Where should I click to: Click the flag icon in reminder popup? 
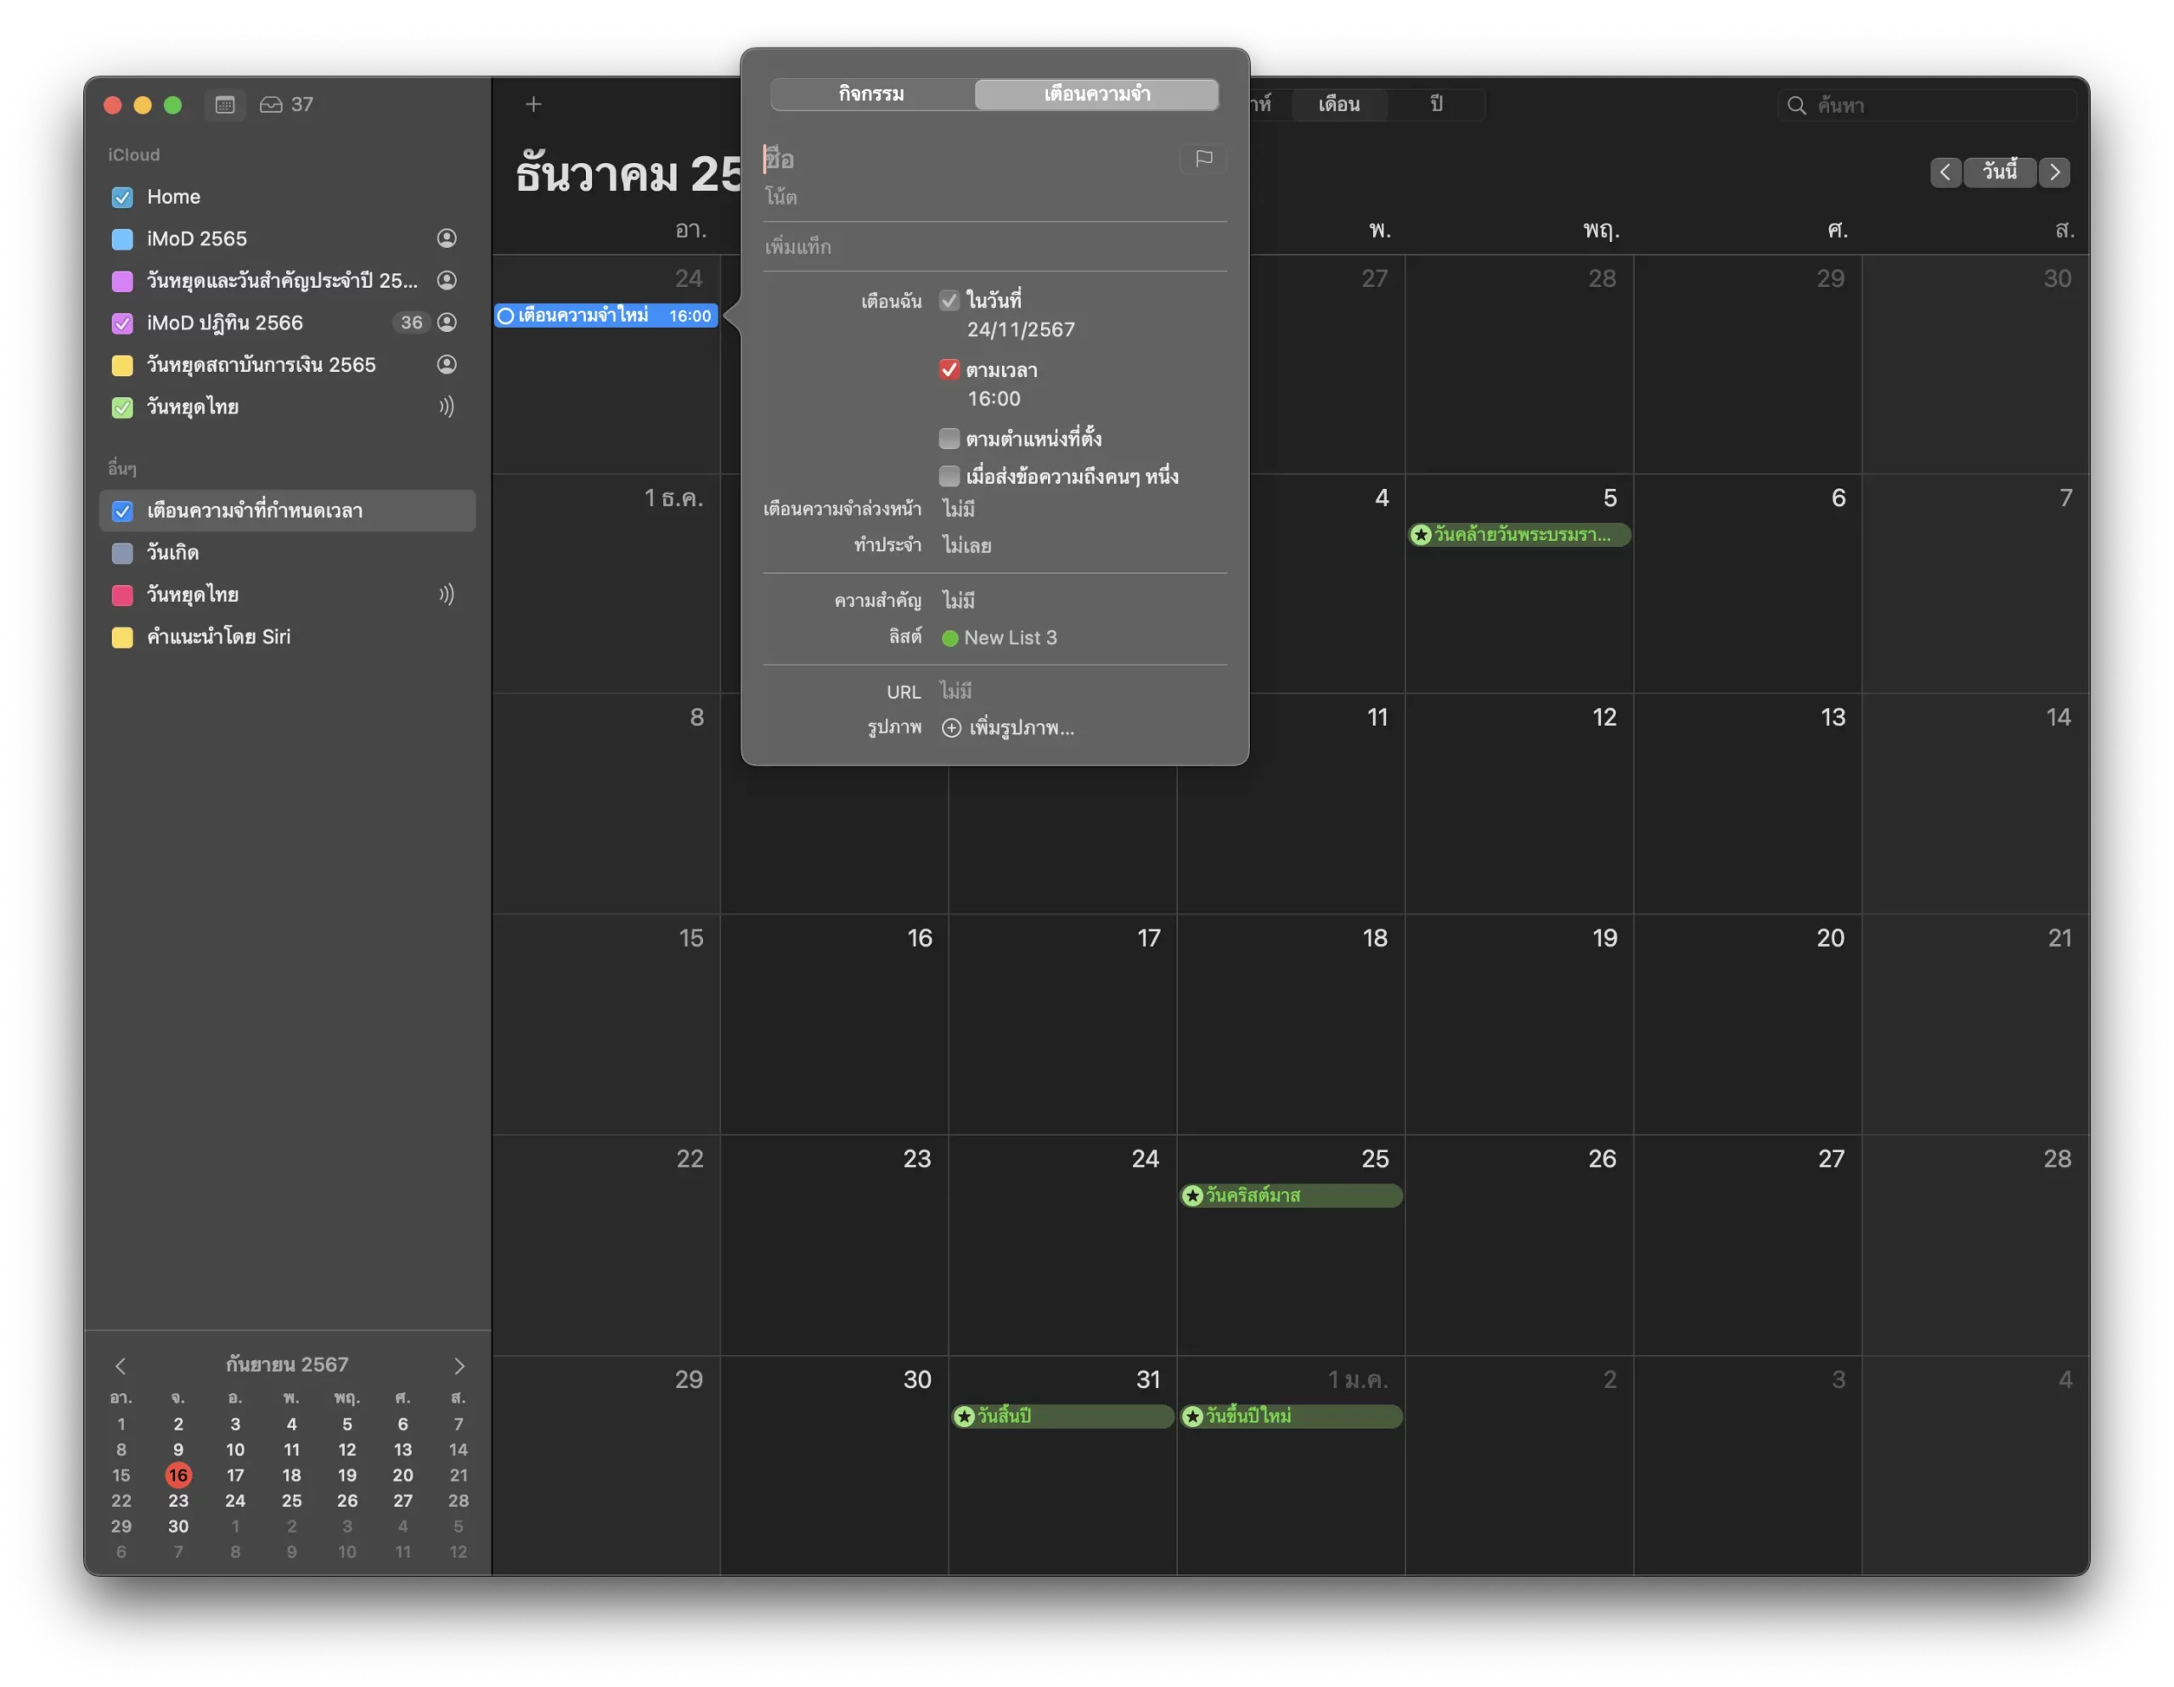tap(1203, 158)
